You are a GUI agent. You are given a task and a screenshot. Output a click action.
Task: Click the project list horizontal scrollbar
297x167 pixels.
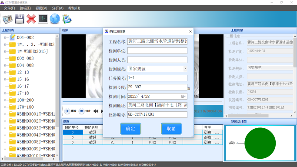(x=23, y=159)
